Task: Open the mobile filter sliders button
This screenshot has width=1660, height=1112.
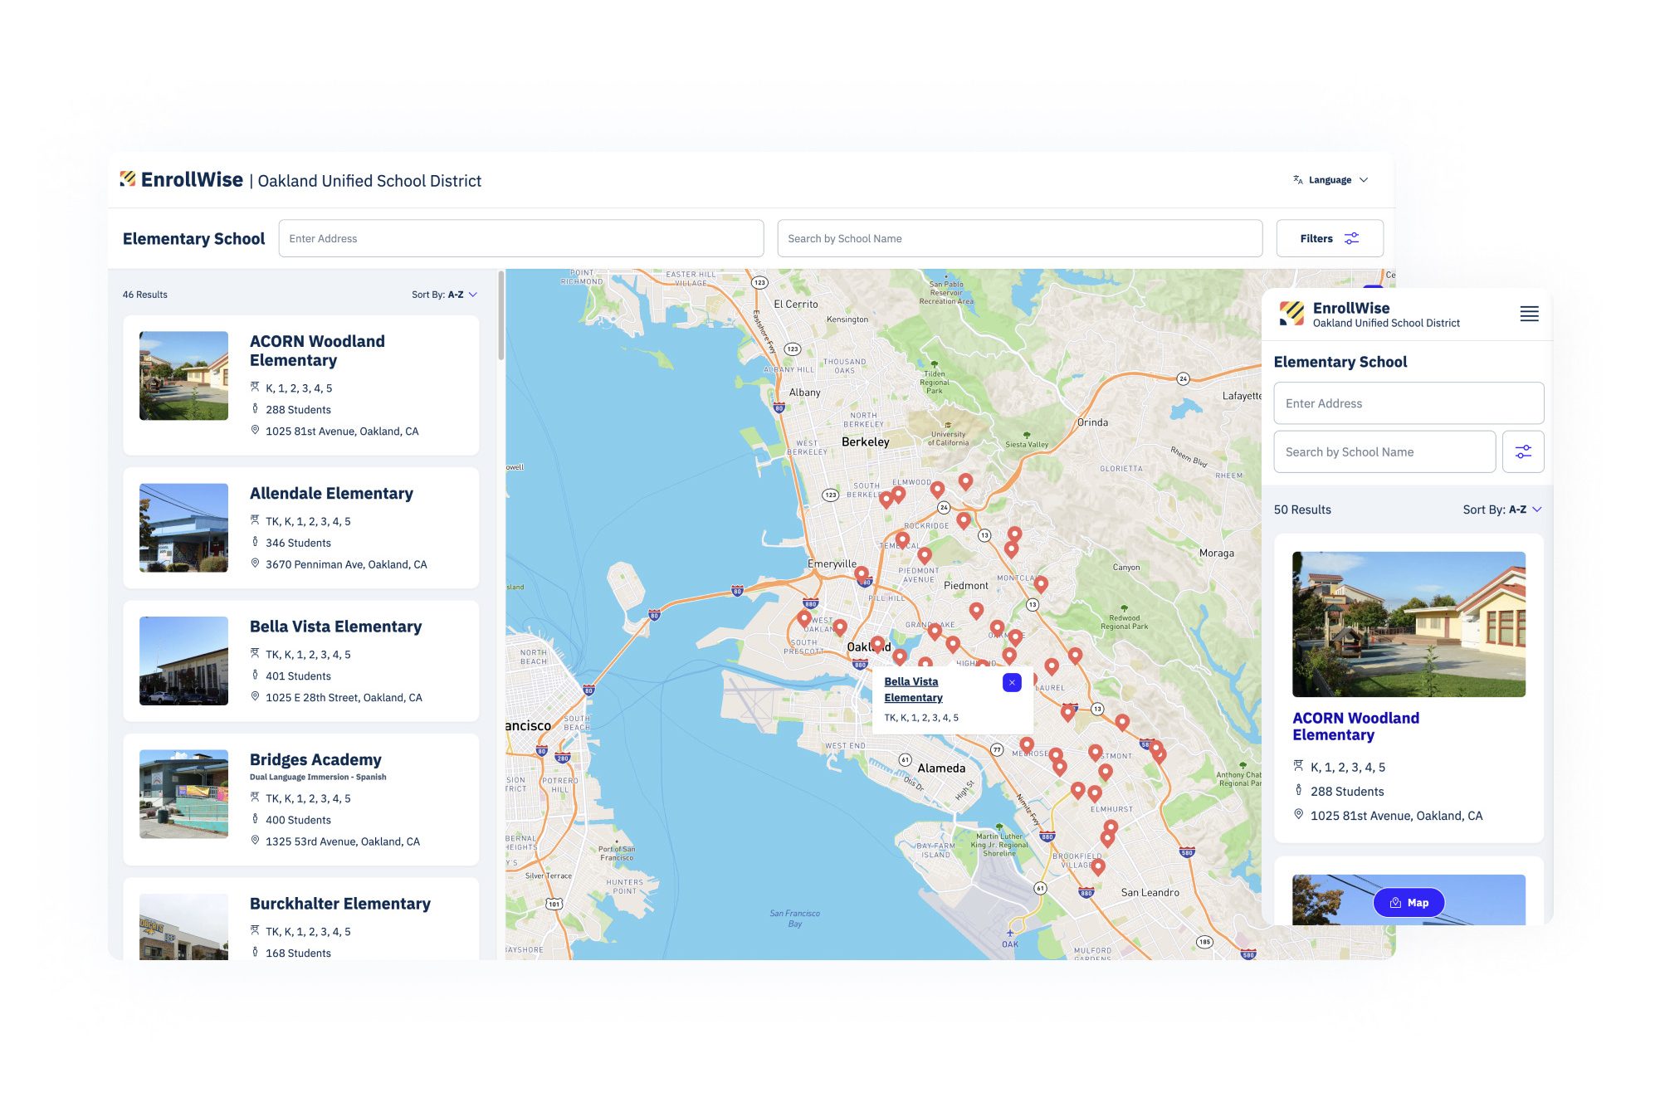Action: pyautogui.click(x=1523, y=451)
